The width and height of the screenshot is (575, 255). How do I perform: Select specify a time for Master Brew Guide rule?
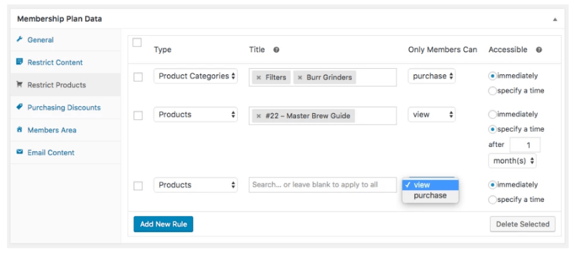[493, 129]
